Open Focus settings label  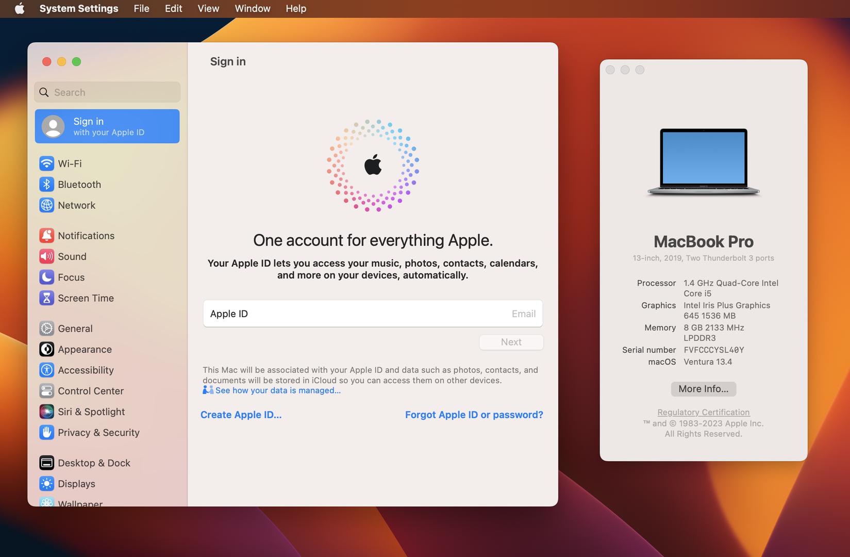(71, 277)
